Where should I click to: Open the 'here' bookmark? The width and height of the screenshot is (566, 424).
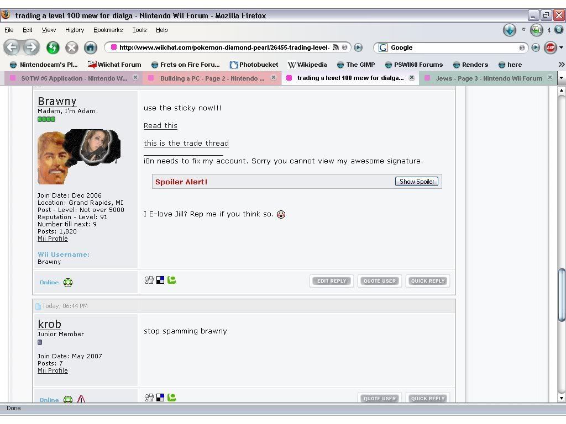click(510, 65)
